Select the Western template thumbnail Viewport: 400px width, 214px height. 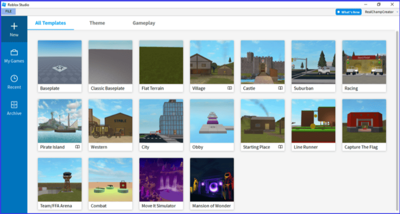(x=111, y=121)
